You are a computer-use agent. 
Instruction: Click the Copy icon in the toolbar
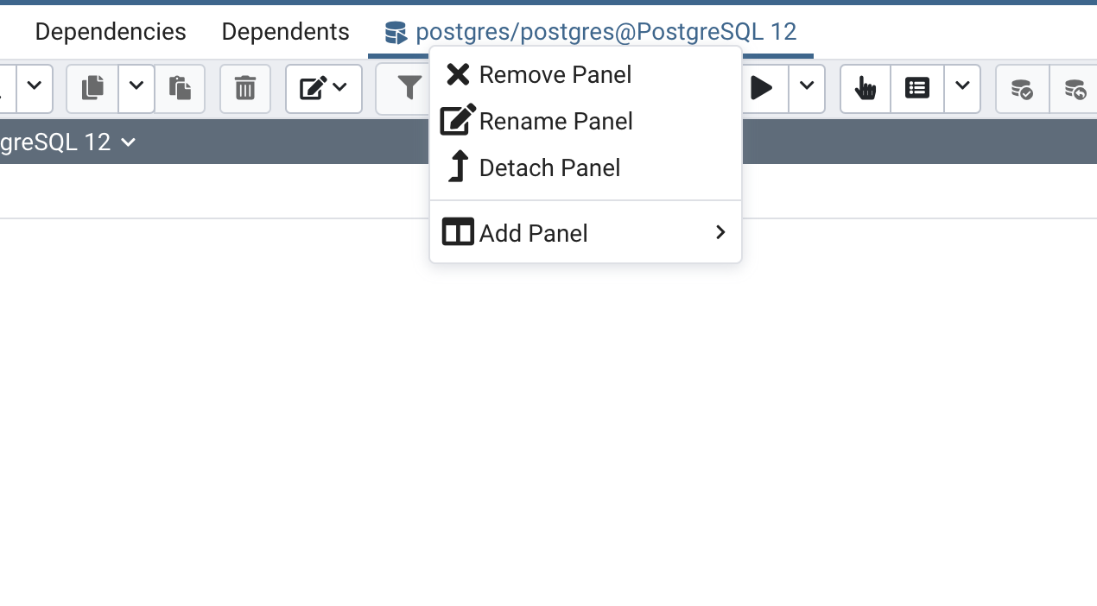(x=93, y=88)
